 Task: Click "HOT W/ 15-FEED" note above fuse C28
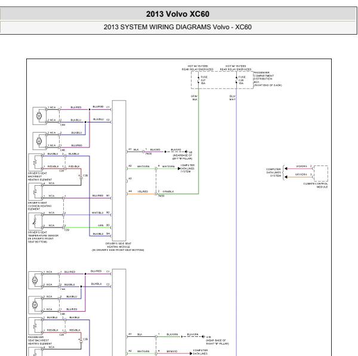236,67
